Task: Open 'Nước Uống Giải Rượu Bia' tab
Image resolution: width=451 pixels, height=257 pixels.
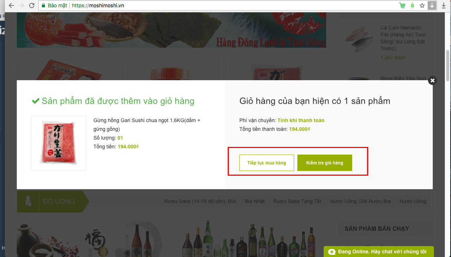Action: 361,201
